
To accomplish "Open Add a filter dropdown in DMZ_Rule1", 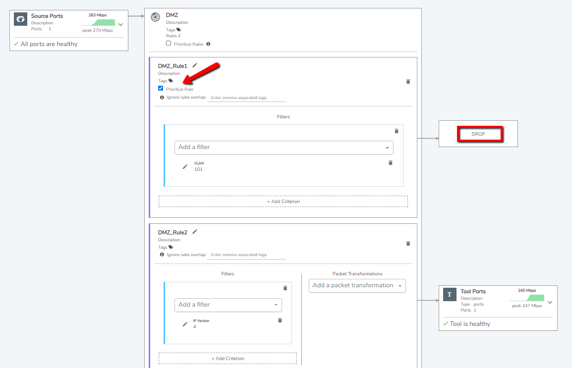I will click(x=284, y=148).
